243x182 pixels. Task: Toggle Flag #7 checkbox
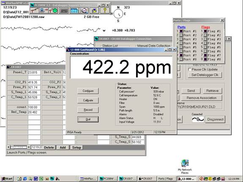(205, 55)
